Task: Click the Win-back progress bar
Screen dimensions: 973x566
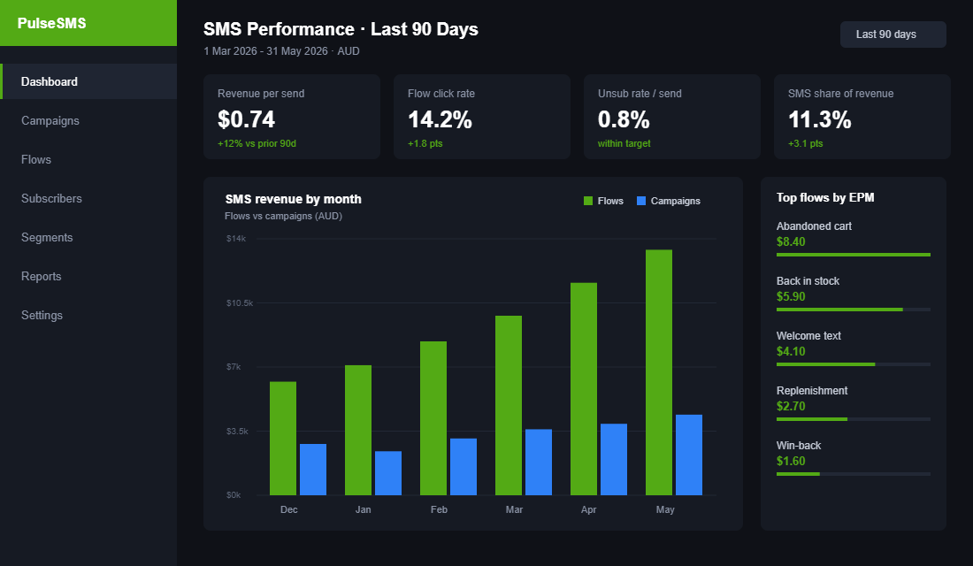Action: coord(854,473)
